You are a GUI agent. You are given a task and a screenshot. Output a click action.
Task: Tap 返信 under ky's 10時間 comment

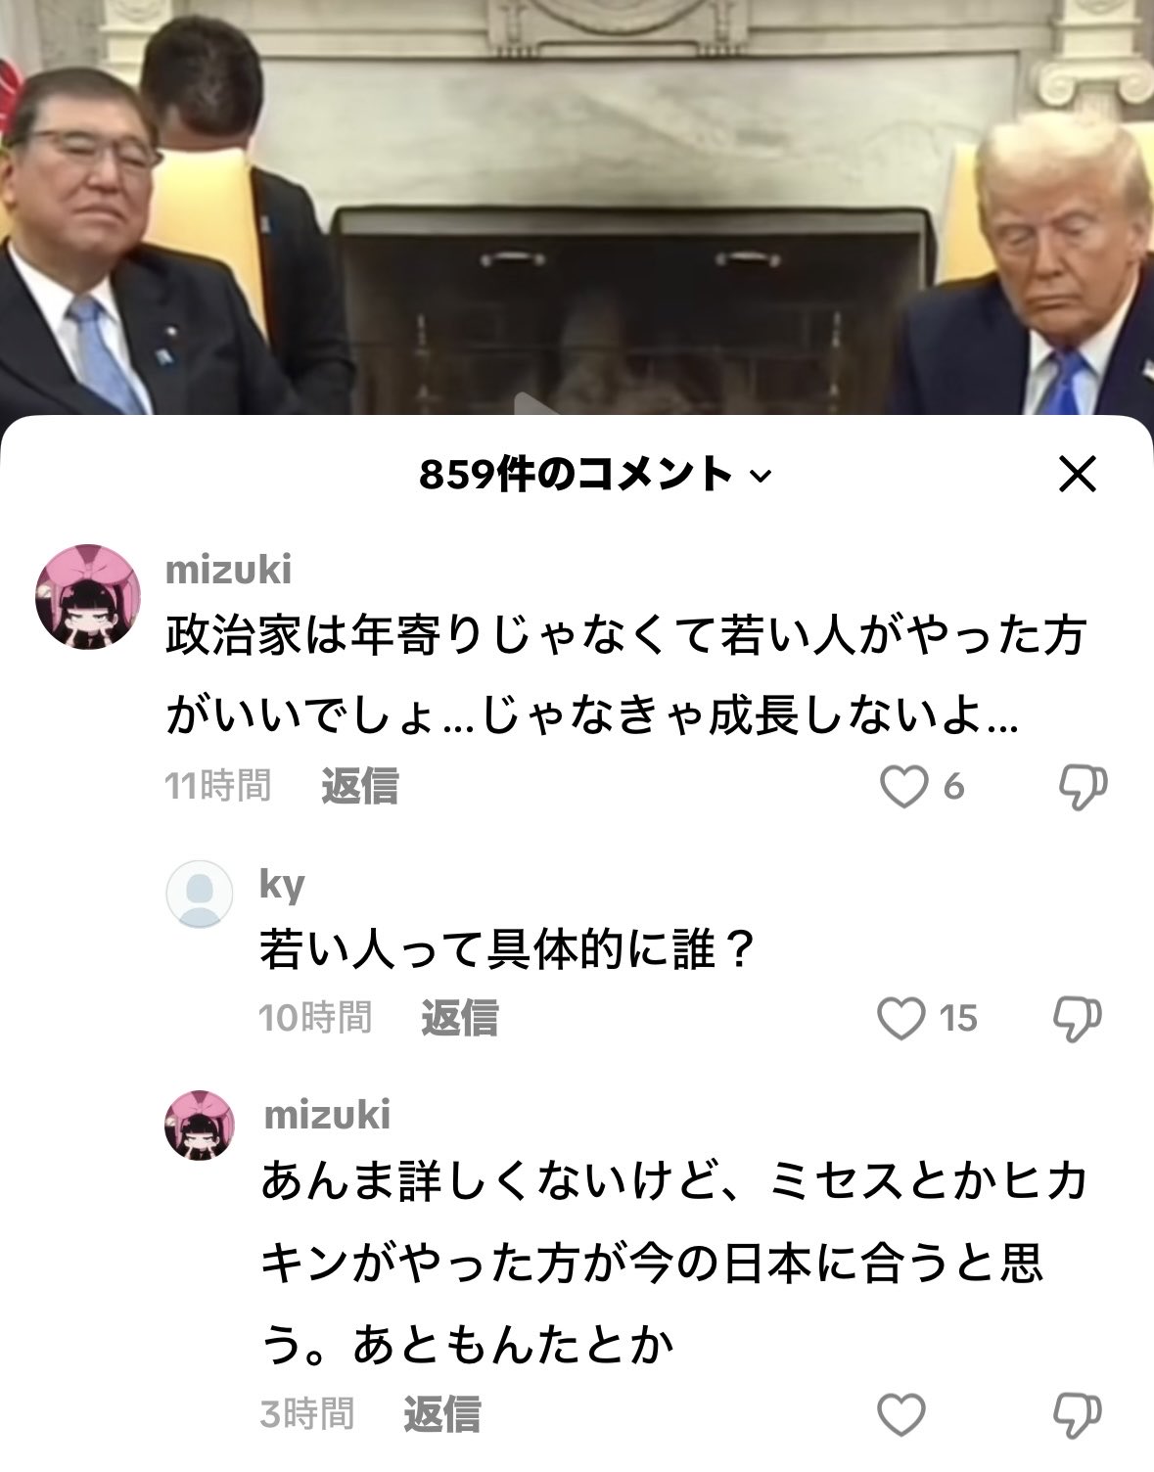459,1018
